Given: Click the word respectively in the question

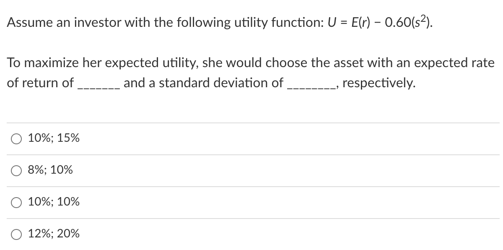Looking at the screenshot, I should click(378, 83).
